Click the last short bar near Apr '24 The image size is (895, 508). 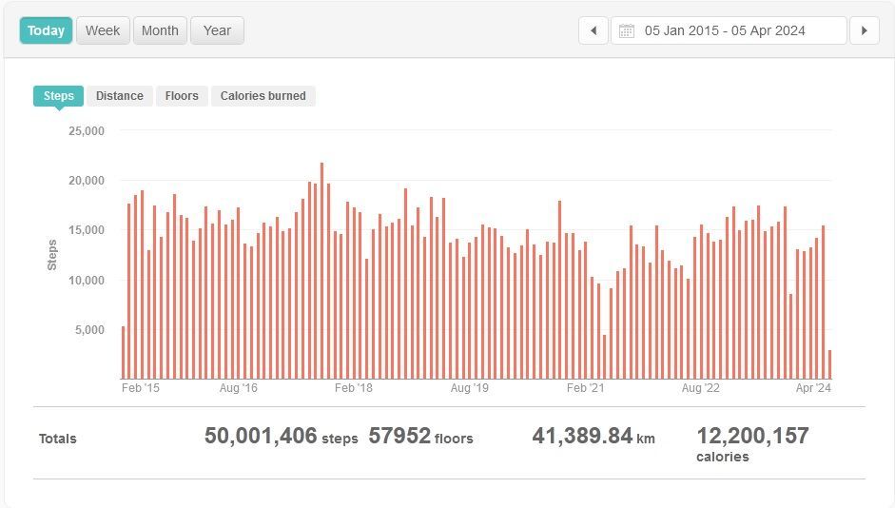click(829, 365)
